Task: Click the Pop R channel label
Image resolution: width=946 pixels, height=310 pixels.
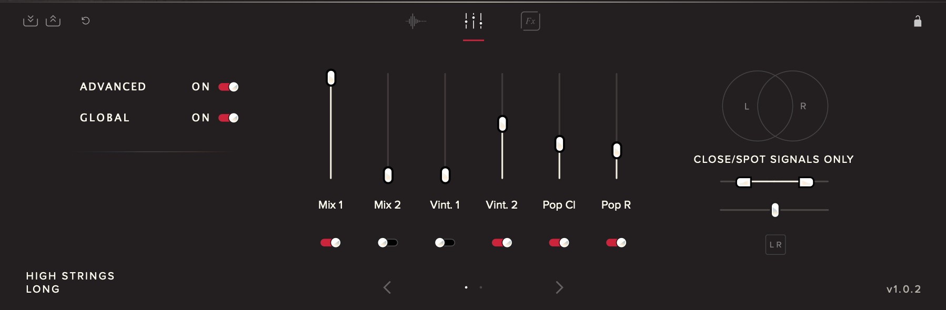Action: (x=616, y=205)
